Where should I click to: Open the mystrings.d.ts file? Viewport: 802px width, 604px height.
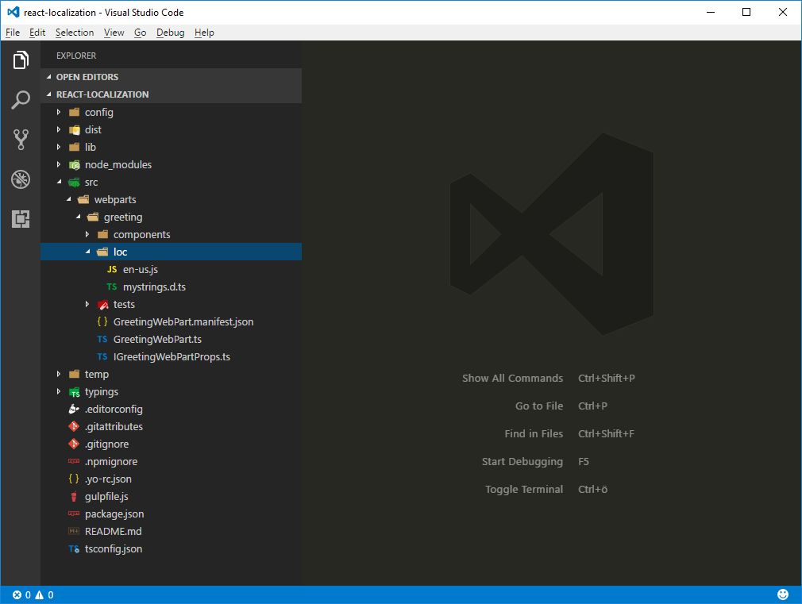(154, 287)
